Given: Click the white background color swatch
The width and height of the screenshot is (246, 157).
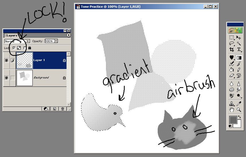Looking at the screenshot, I should pyautogui.click(x=238, y=125).
